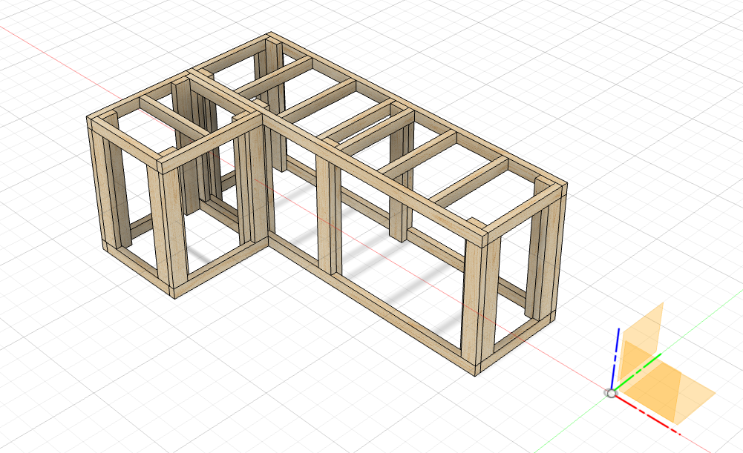Select the thick green origin axis
This screenshot has height=453, width=743.
(638, 372)
